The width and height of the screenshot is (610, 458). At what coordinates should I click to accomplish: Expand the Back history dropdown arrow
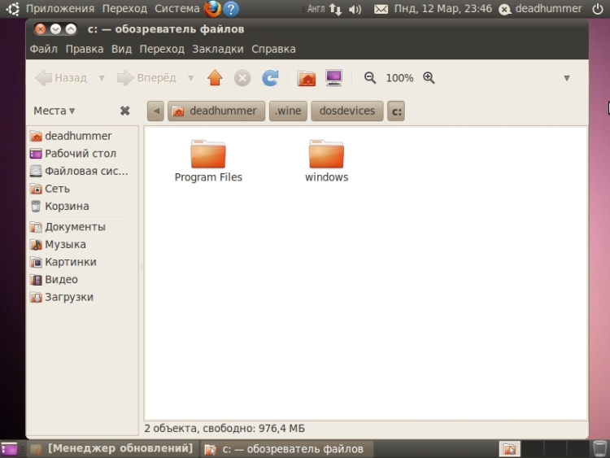click(x=102, y=78)
